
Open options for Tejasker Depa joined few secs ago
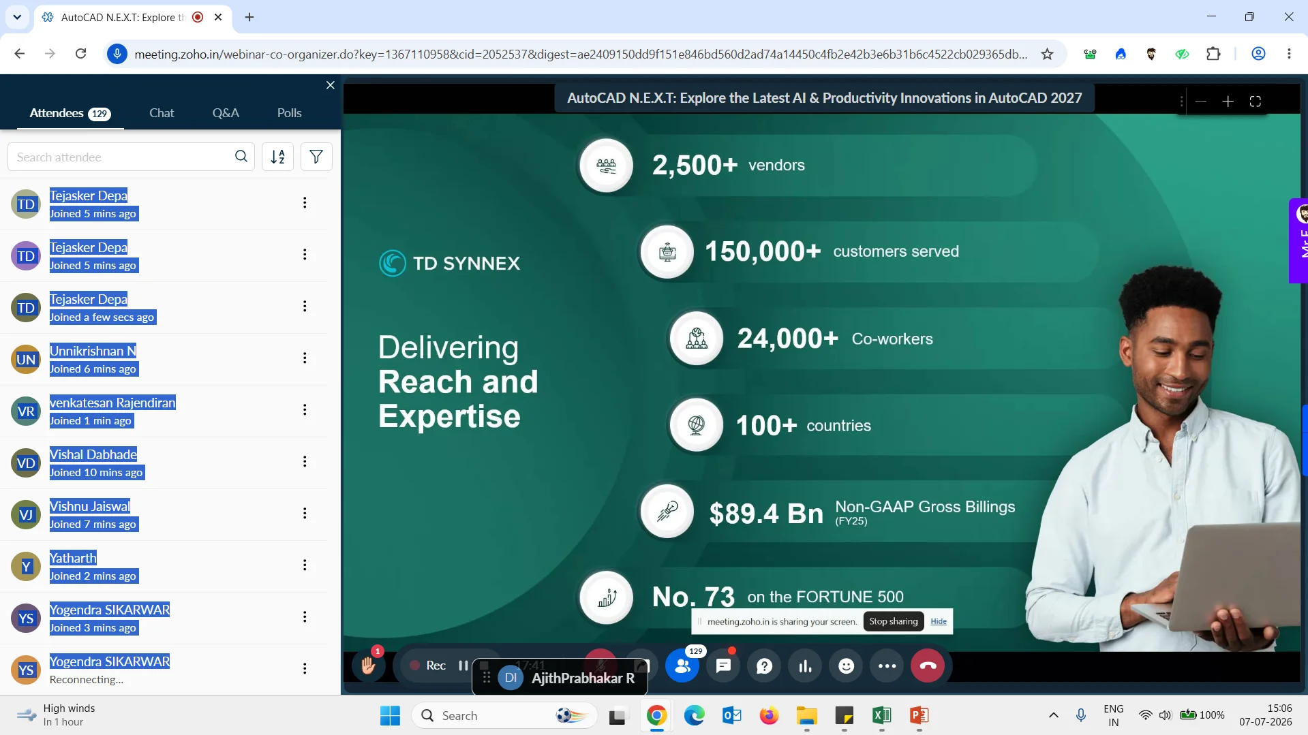305,306
